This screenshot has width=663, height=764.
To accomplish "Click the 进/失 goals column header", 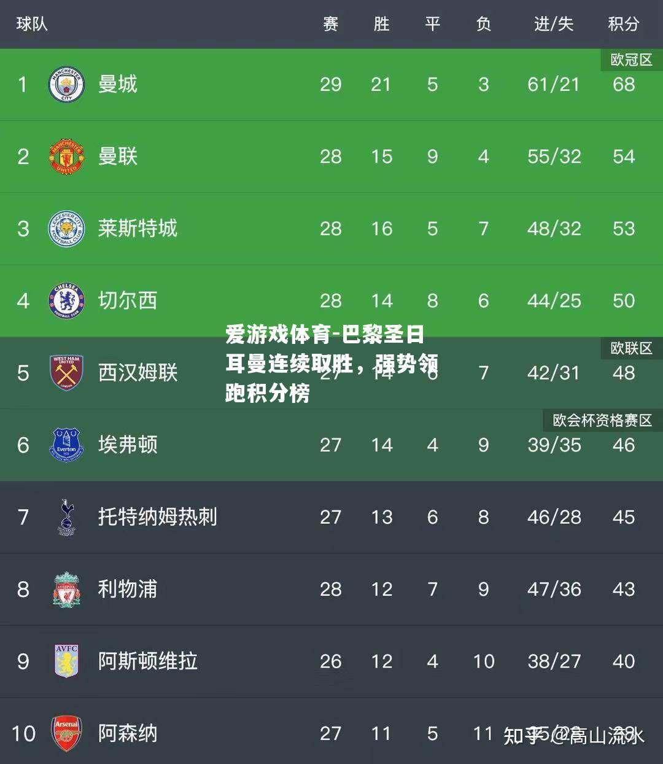I will (554, 24).
